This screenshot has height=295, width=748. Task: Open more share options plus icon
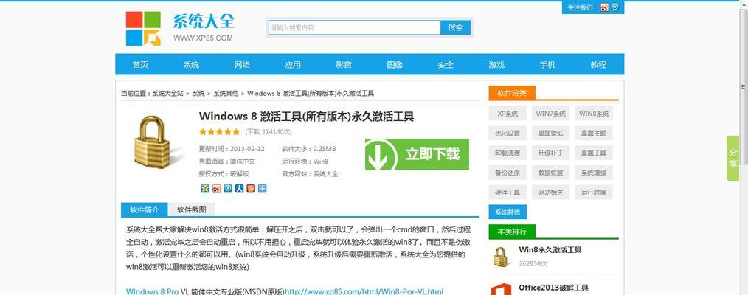point(263,189)
